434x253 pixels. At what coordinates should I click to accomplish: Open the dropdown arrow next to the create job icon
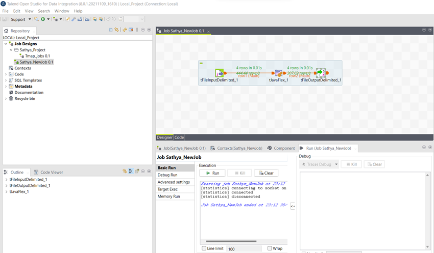[x=61, y=19]
